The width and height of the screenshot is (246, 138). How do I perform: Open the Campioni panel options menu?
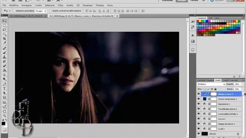pos(243,18)
